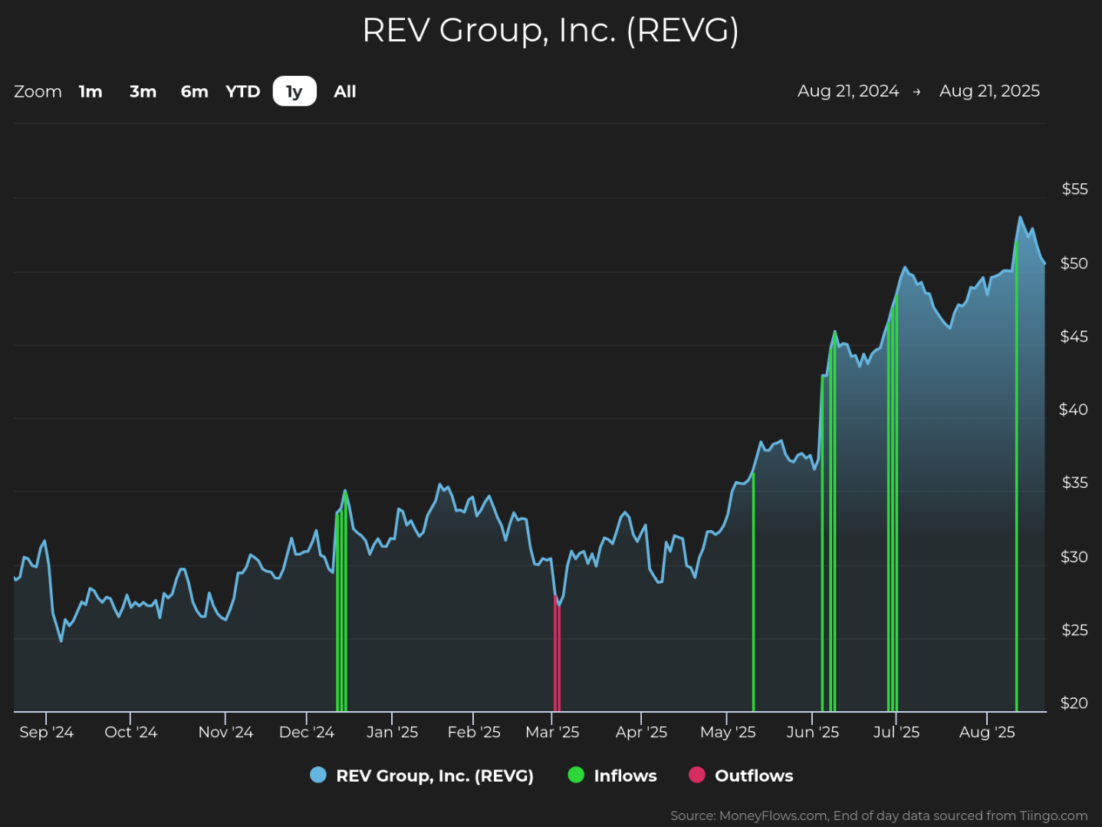Set zoom range to 6m
The height and width of the screenshot is (827, 1102).
(195, 91)
